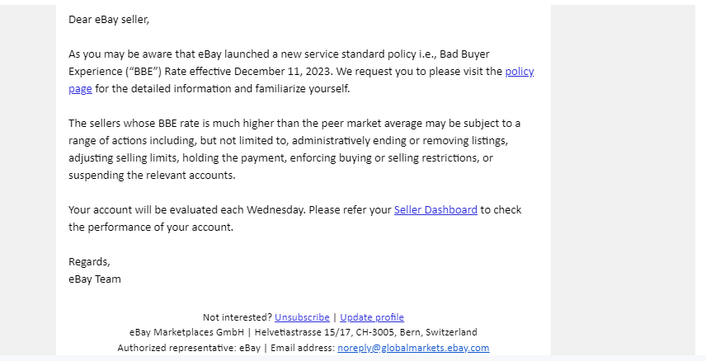Click the "Regards," closing line

click(89, 262)
